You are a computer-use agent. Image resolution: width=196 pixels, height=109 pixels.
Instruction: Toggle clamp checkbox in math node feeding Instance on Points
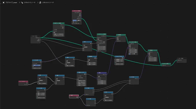point(84,47)
